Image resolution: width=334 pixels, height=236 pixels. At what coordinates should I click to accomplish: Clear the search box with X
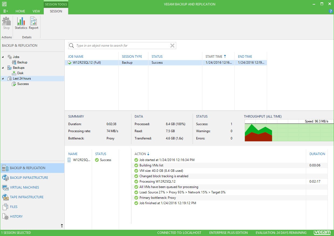(x=172, y=46)
